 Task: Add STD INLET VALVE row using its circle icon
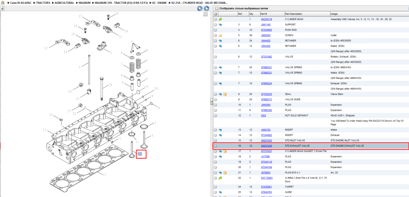tap(216, 141)
